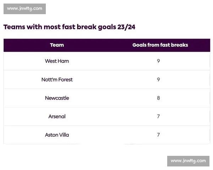Click the "23/24" season text in heading

pos(126,27)
